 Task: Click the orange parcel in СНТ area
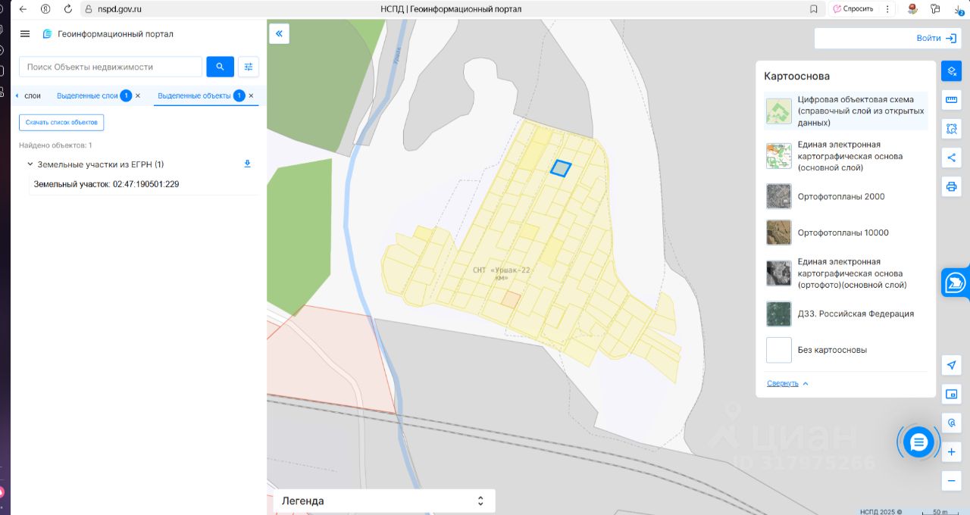tap(511, 300)
